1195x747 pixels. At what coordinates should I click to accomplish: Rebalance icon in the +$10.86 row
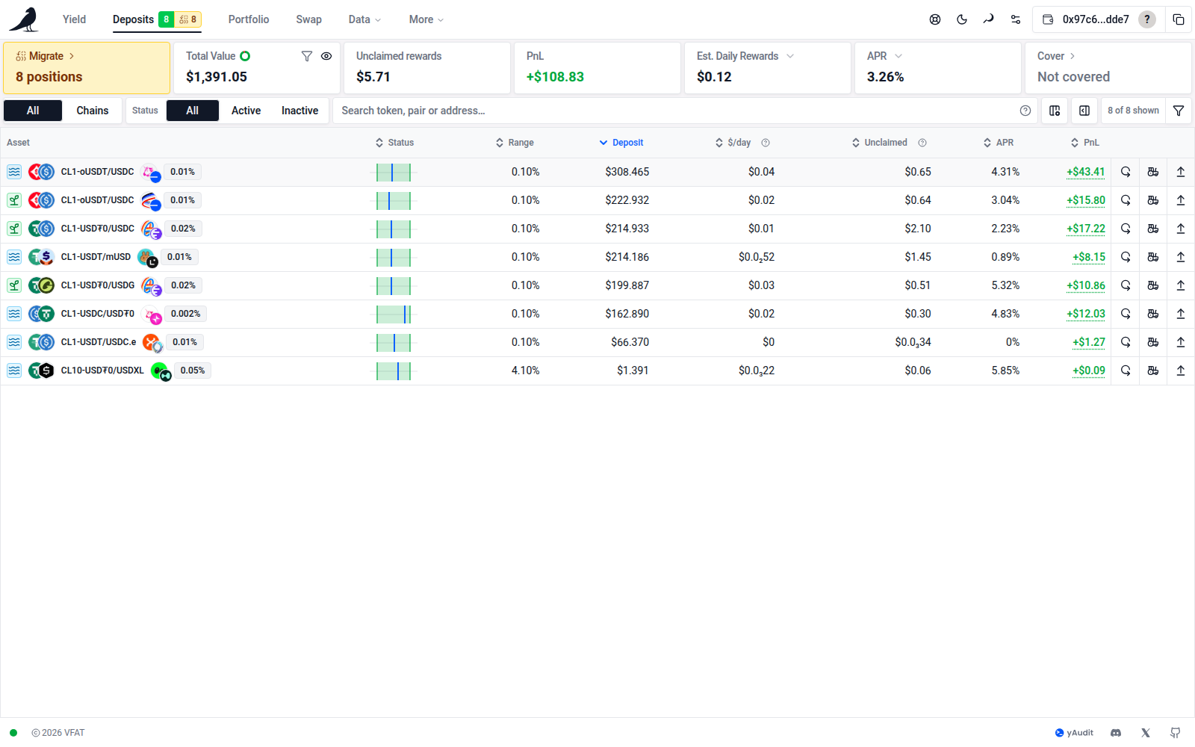[x=1126, y=285]
